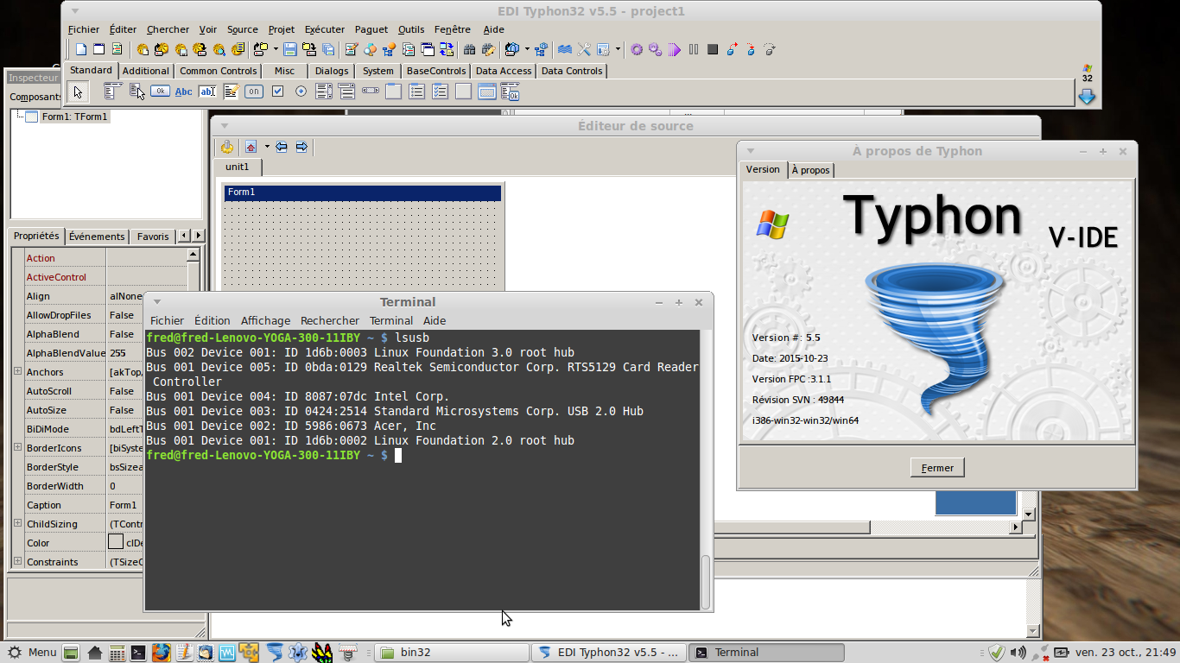Screen dimensions: 1180x663
Task: Click the Caption property row name
Action: 43,504
